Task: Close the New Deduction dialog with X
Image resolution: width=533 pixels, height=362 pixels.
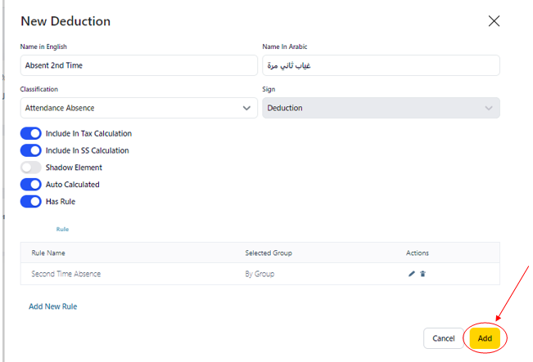Action: [494, 21]
